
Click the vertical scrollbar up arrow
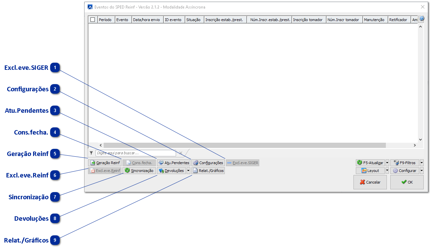(x=420, y=26)
